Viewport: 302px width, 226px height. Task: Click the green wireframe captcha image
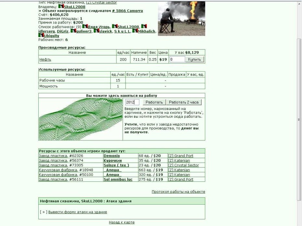coord(81,119)
